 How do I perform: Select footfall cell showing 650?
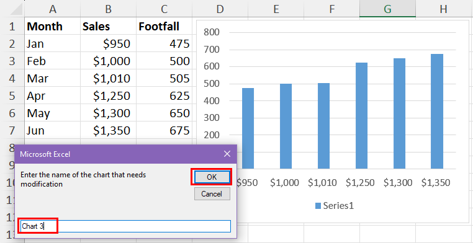tap(164, 113)
